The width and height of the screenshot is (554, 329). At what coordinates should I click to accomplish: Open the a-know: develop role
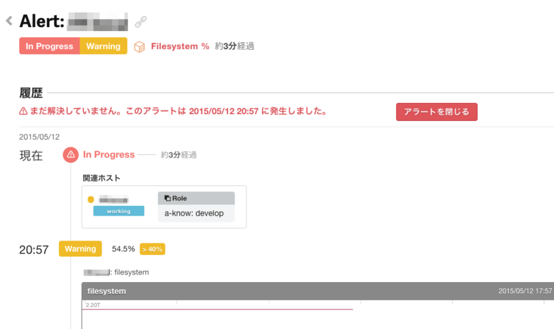194,214
